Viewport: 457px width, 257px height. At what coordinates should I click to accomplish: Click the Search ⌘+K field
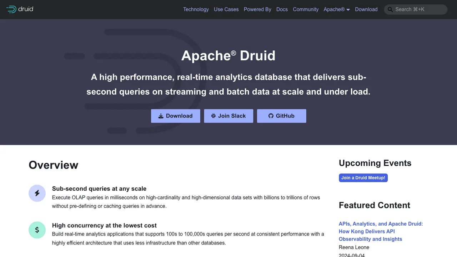[416, 9]
